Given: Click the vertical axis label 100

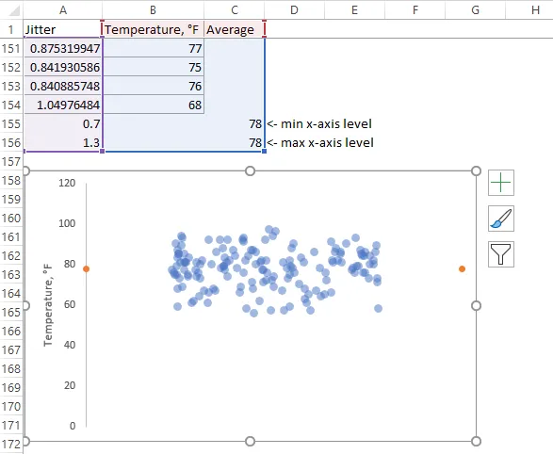Looking at the screenshot, I should point(67,223).
